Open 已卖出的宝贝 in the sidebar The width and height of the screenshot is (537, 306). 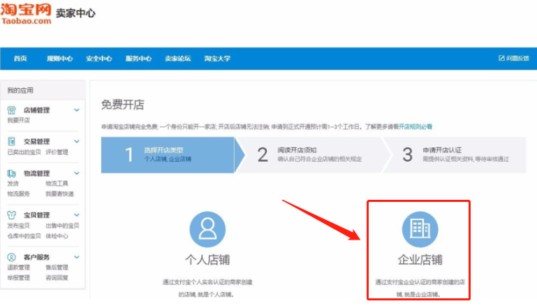(x=24, y=152)
